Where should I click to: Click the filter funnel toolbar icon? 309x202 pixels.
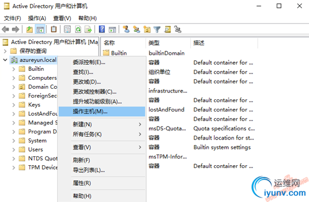tap(157, 30)
